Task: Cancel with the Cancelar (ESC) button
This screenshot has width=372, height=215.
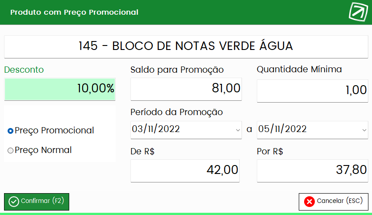Action: (x=334, y=202)
